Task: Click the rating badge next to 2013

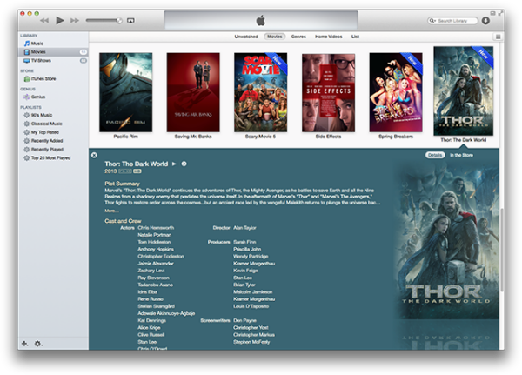Action: point(125,171)
